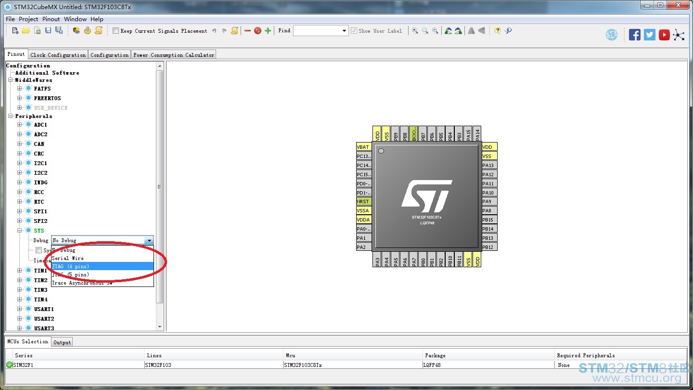693x390 pixels.
Task: Click the red no-entry toolbar icon
Action: 257,31
